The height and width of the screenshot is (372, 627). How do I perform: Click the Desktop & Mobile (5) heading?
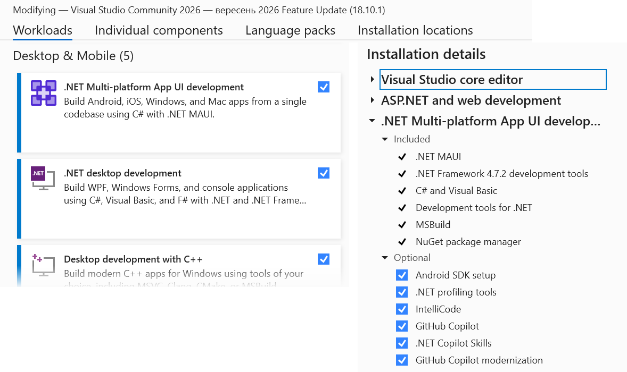click(73, 56)
